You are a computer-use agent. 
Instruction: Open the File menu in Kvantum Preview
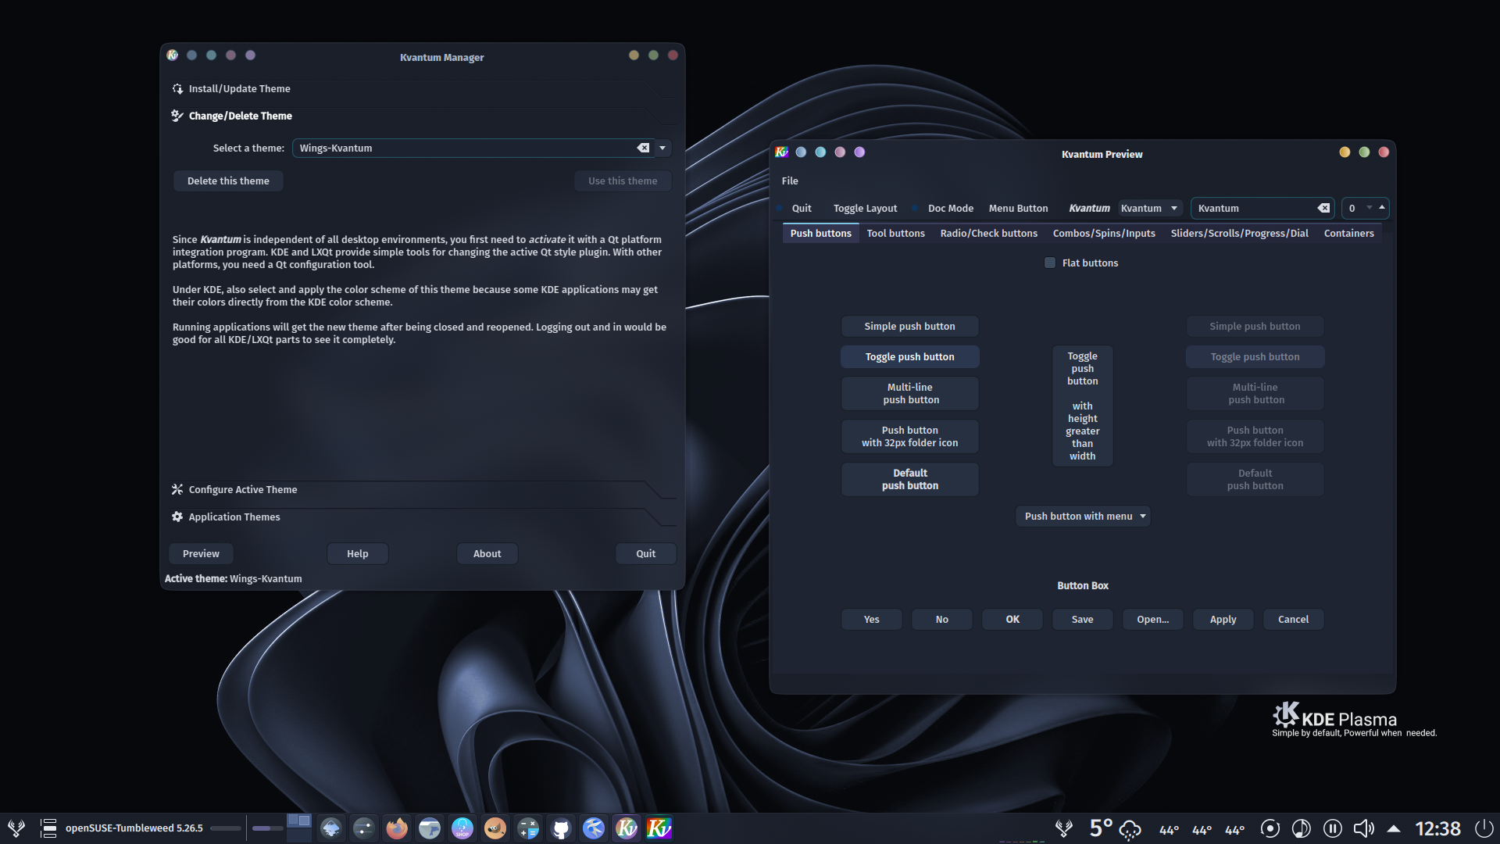[x=790, y=181]
